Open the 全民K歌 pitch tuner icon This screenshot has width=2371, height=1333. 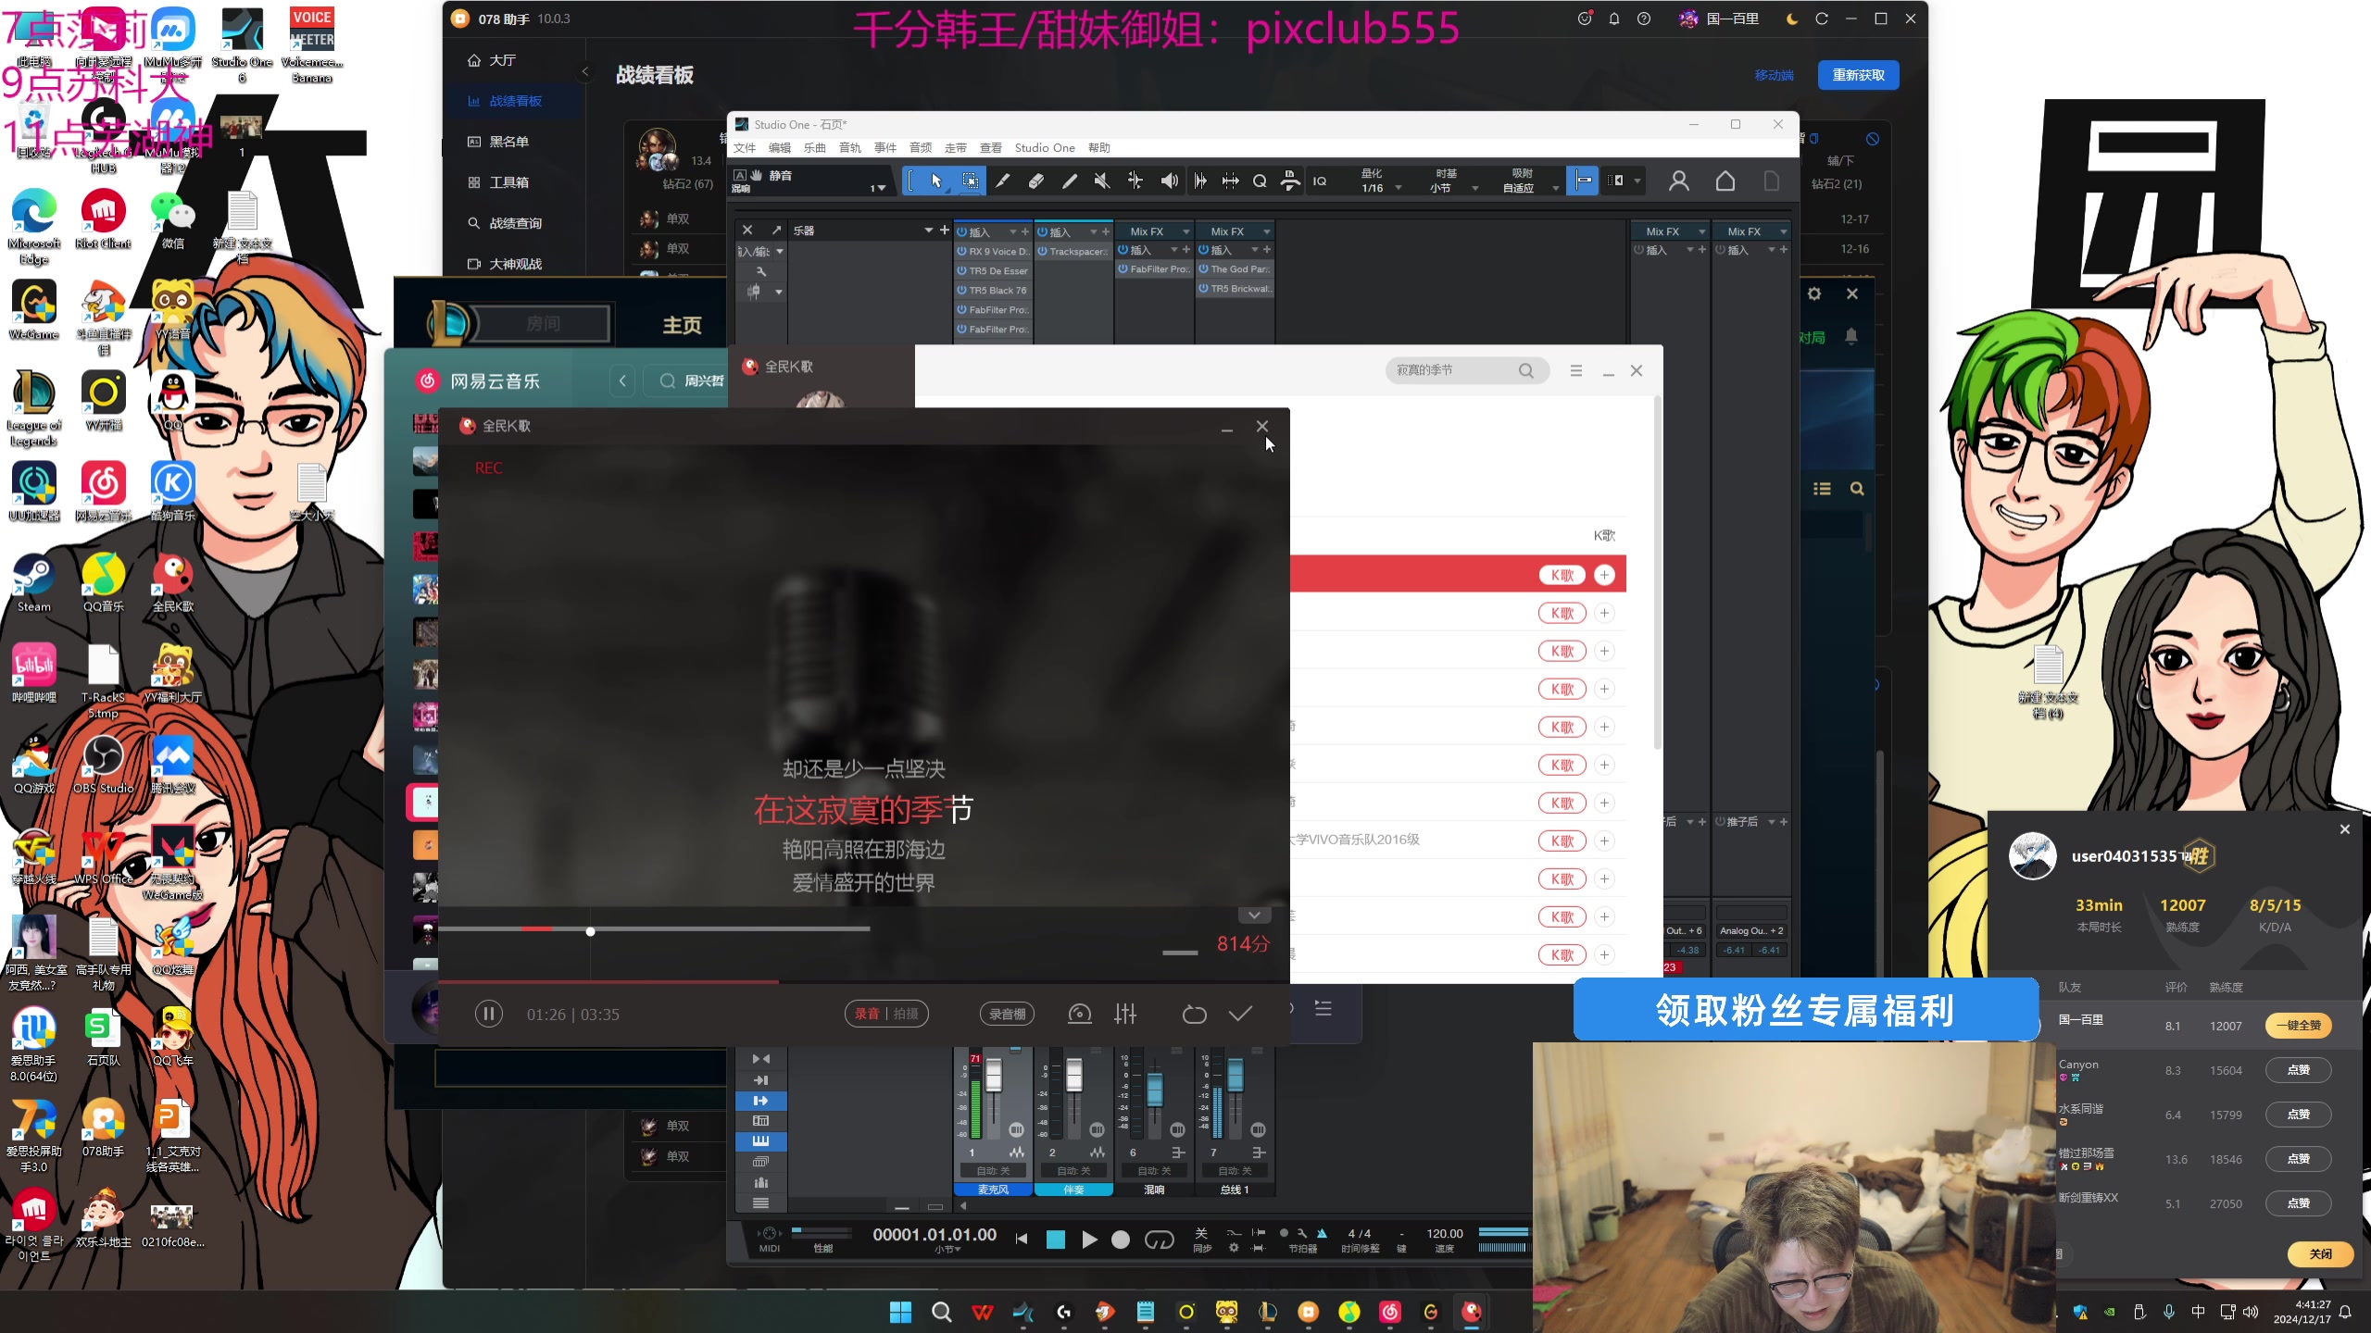[x=1080, y=1014]
